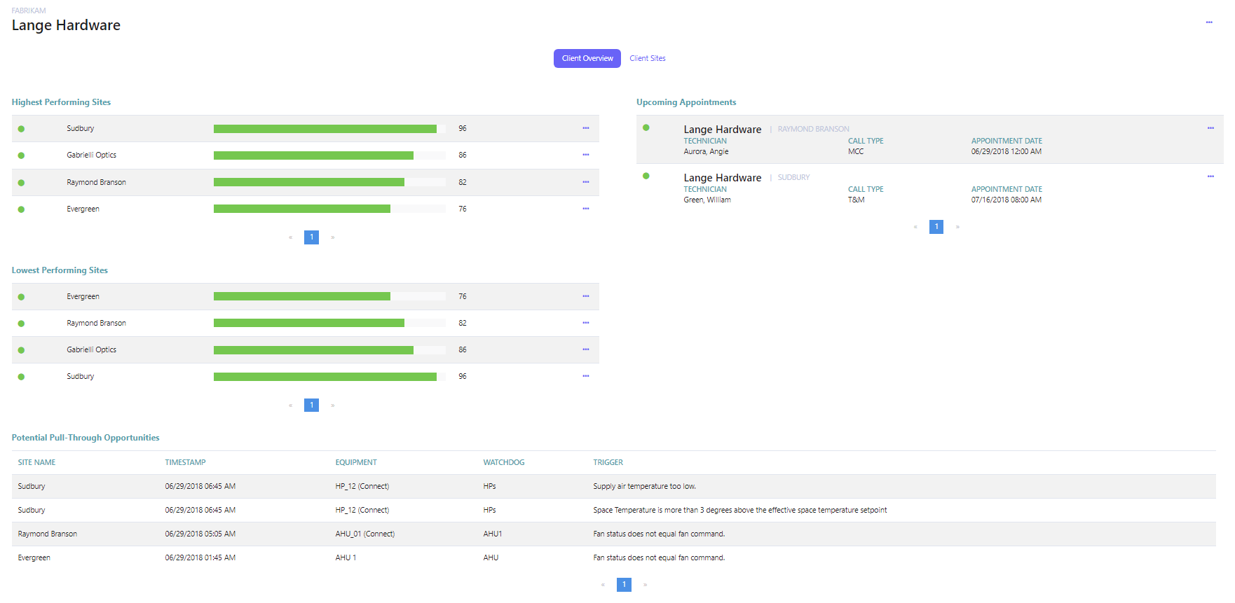Go to next page in Highest Performing Sites
Image resolution: width=1235 pixels, height=603 pixels.
coord(332,237)
